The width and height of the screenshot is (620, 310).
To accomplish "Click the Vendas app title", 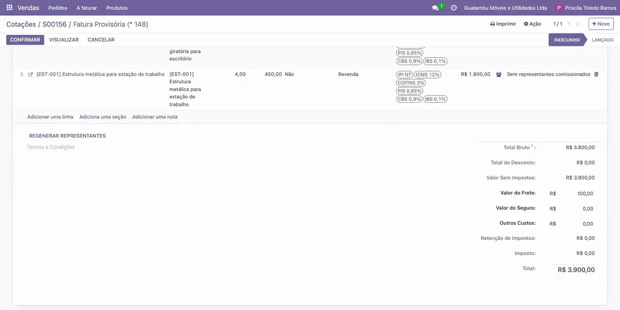I will (28, 8).
